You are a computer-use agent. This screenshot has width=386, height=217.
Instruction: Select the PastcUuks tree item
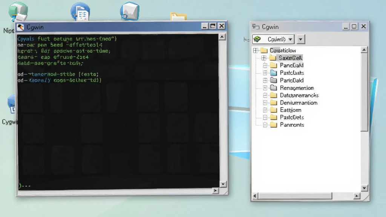(292, 73)
